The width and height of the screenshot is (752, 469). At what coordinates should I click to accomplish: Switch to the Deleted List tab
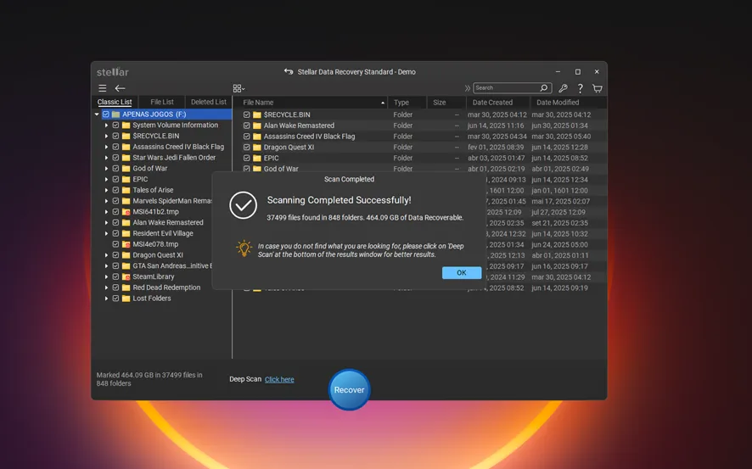(209, 102)
